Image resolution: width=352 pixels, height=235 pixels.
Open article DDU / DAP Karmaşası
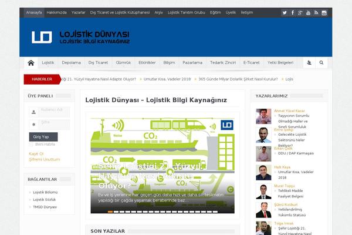[x=296, y=153]
